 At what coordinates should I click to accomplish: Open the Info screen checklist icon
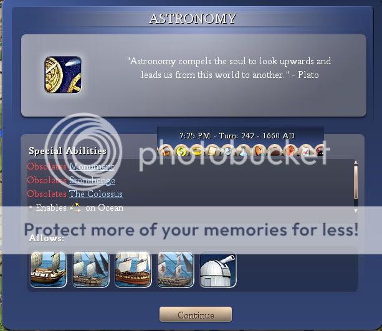(x=305, y=151)
